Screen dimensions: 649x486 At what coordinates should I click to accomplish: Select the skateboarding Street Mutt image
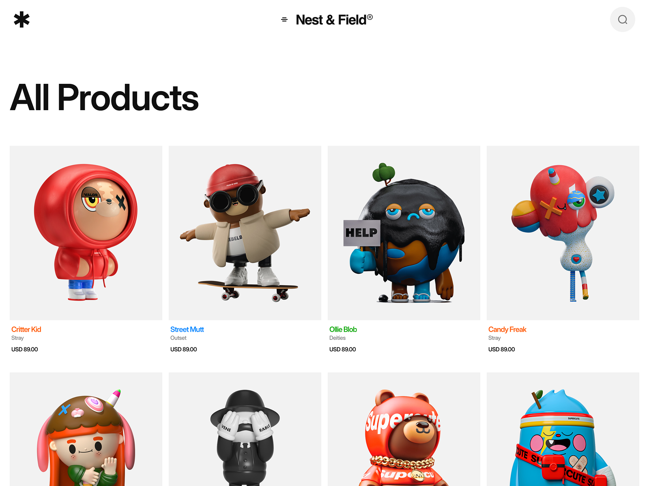click(x=245, y=233)
